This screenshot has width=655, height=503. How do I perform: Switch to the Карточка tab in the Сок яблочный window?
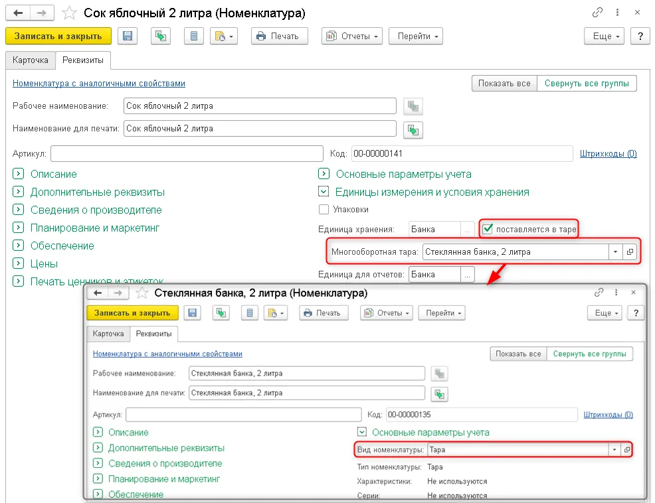31,60
